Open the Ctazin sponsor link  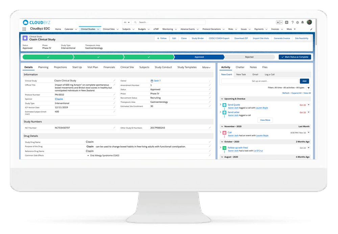click(59, 99)
